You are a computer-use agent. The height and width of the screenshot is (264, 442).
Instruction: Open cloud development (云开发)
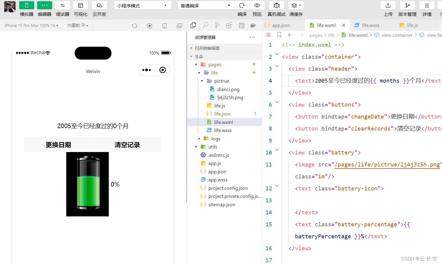point(99,5)
